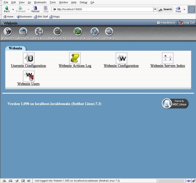Click the Back navigation button
This screenshot has height=183, width=196.
(x=7, y=9)
